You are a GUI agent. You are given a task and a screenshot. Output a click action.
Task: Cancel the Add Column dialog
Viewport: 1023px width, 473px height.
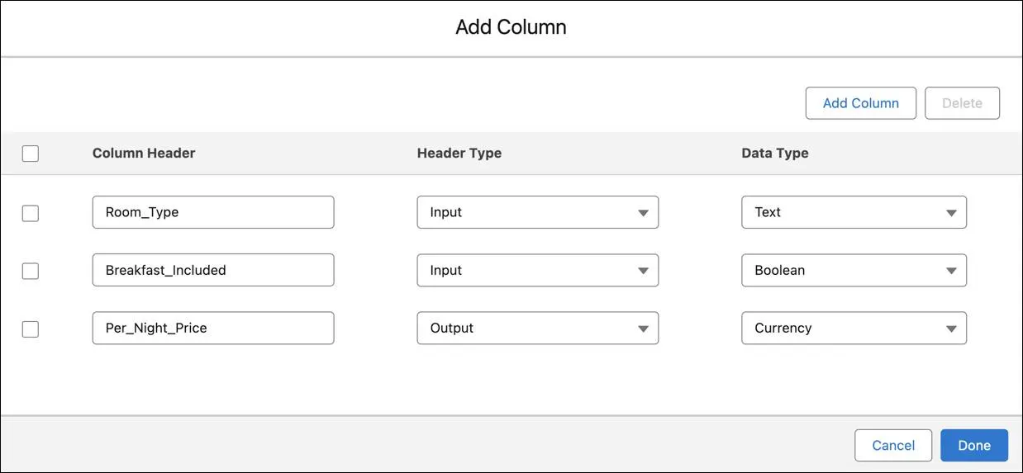(893, 445)
